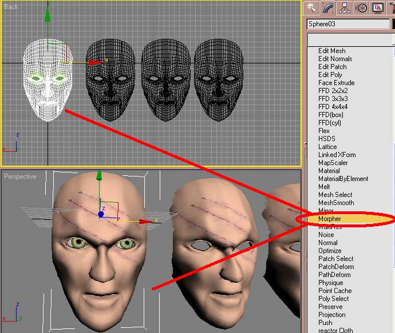The height and width of the screenshot is (333, 395).
Task: Open the Motion panel tab
Action: pos(361,7)
